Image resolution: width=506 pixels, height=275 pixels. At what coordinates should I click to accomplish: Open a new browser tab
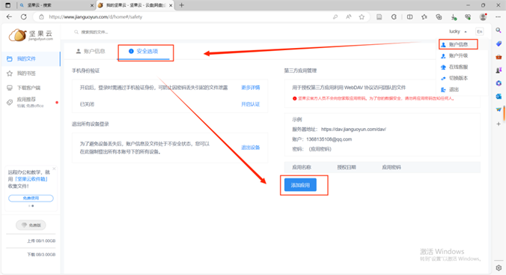coord(181,5)
